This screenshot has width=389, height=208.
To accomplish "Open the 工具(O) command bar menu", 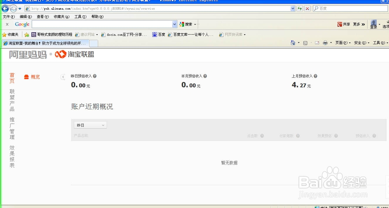I will click(380, 43).
